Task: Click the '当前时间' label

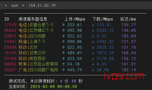Action: point(17,86)
